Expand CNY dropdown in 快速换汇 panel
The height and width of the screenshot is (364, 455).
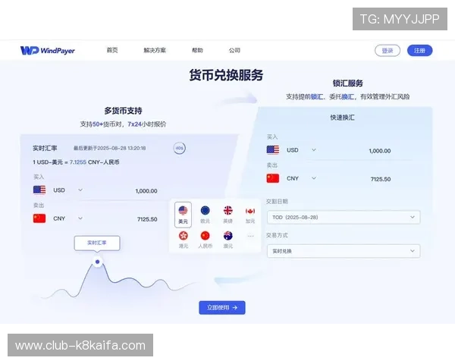coord(314,178)
